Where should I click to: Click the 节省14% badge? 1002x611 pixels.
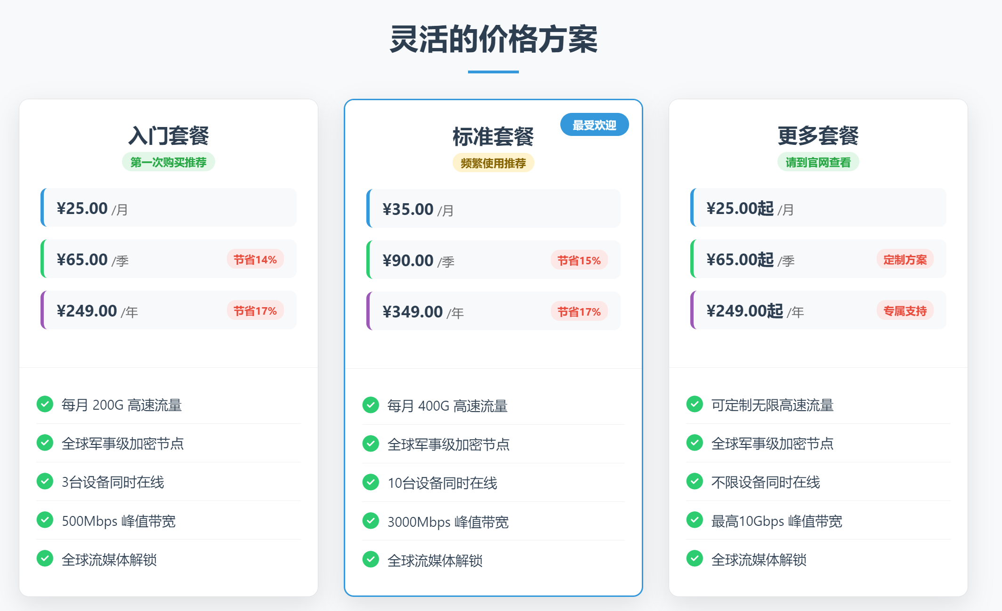click(255, 259)
